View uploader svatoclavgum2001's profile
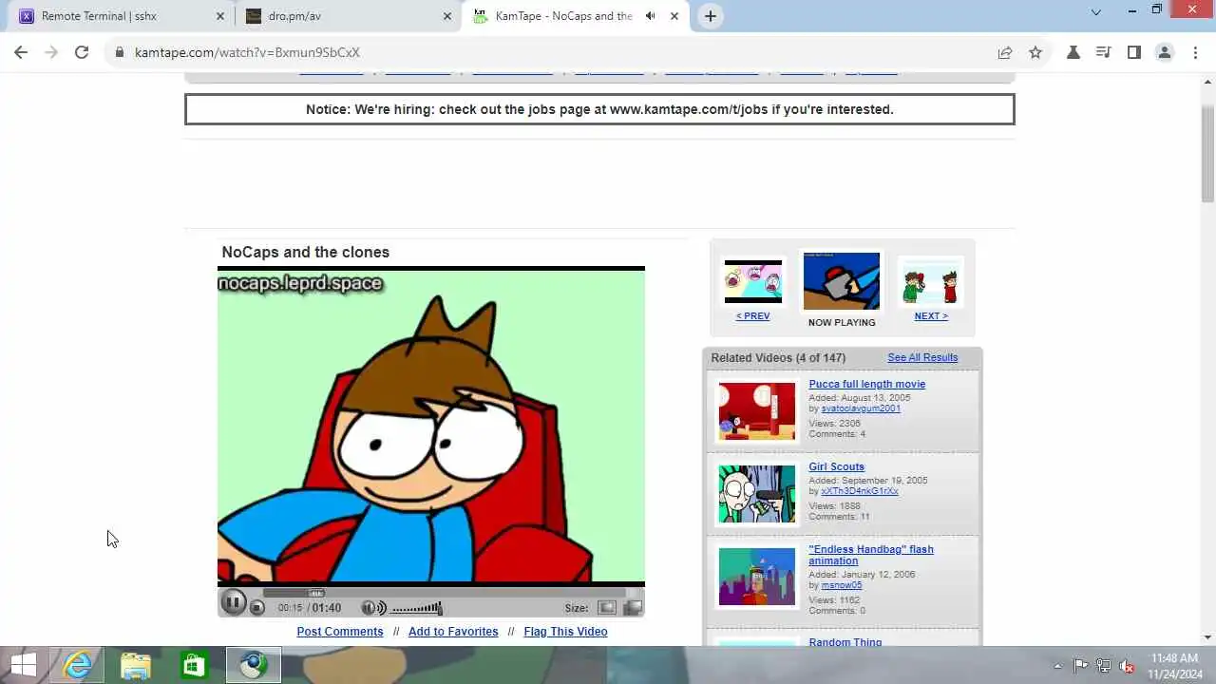This screenshot has width=1216, height=684. pos(861,408)
